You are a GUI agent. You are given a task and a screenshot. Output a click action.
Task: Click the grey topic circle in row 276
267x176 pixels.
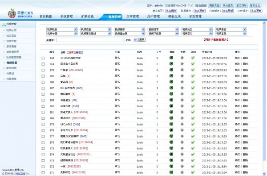point(182,142)
